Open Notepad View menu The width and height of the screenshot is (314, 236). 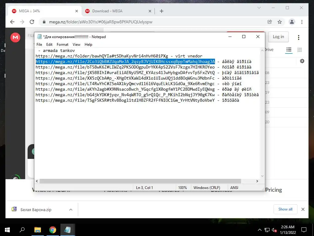click(x=76, y=44)
